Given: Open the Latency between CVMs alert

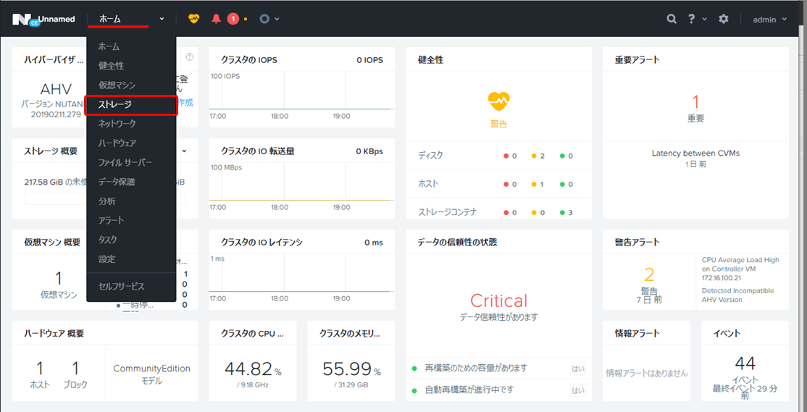Looking at the screenshot, I should point(695,153).
